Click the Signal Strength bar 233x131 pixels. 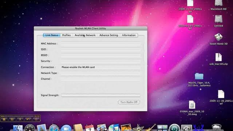100,95
